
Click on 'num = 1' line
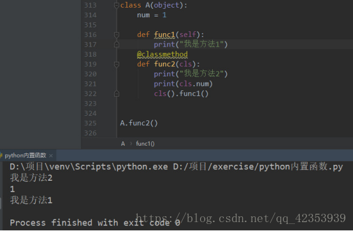pyautogui.click(x=152, y=15)
